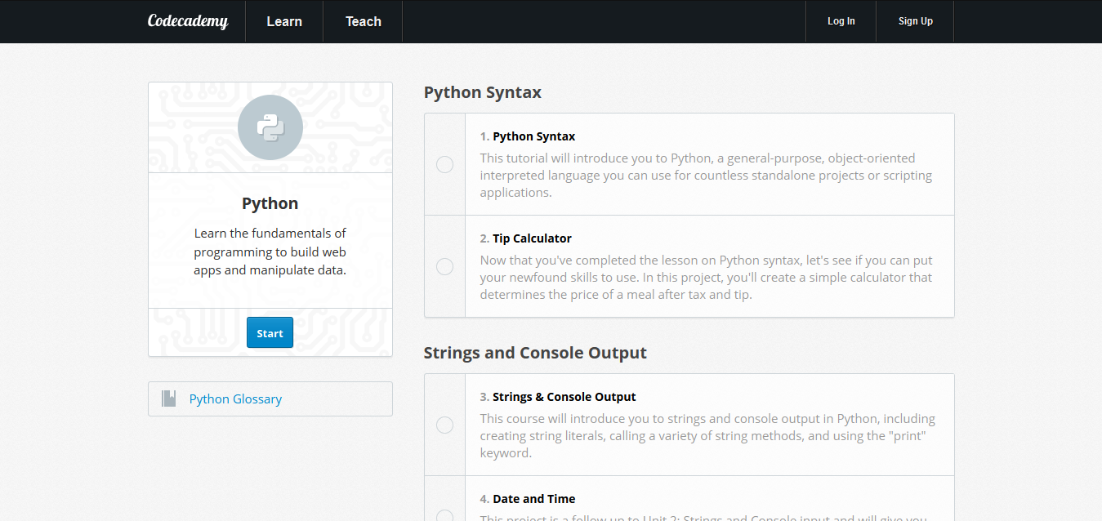Click the Tip Calculator lesson description

click(706, 278)
